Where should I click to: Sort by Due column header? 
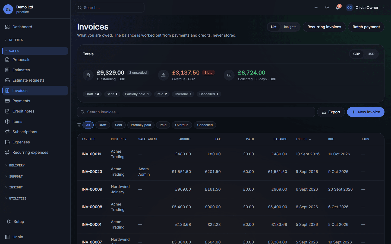(331, 139)
